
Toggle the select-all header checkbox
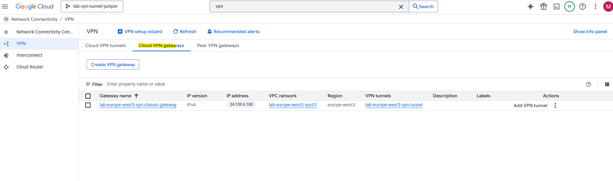pyautogui.click(x=88, y=96)
